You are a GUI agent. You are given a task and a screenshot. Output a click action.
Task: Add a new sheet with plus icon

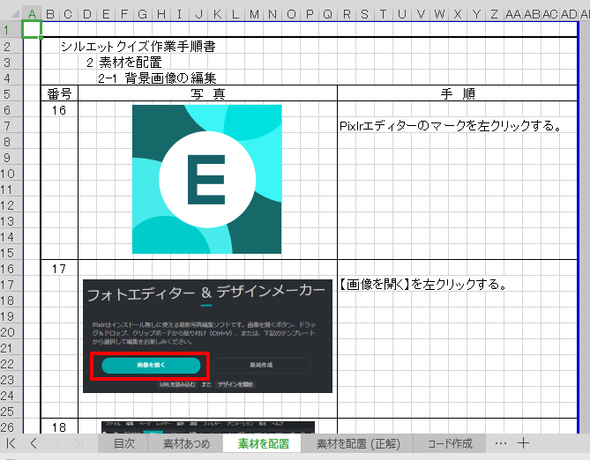point(523,443)
